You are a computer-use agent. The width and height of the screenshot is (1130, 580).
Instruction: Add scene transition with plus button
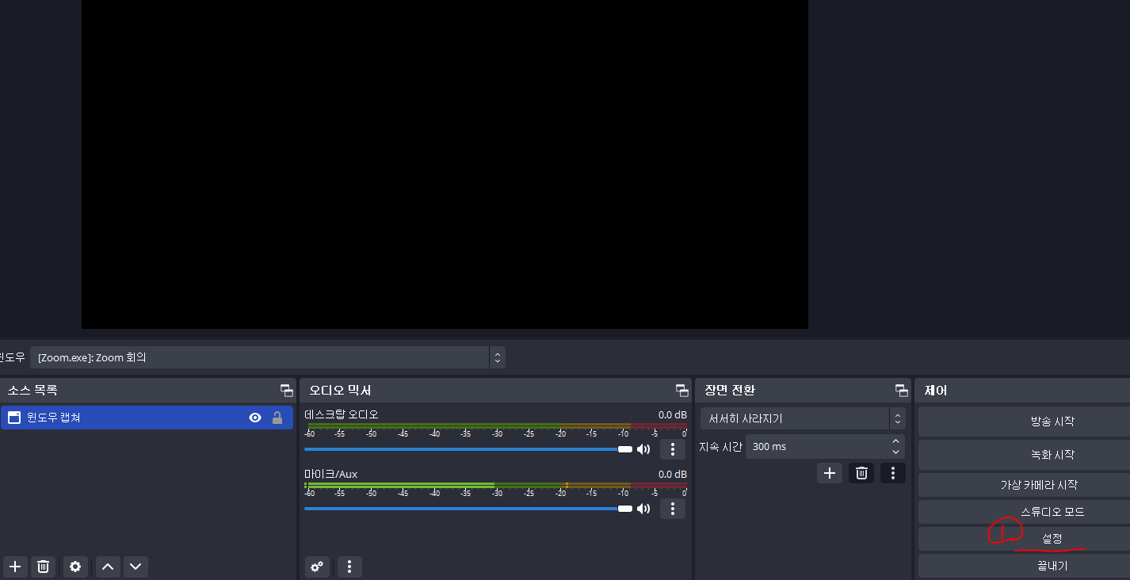click(x=830, y=473)
